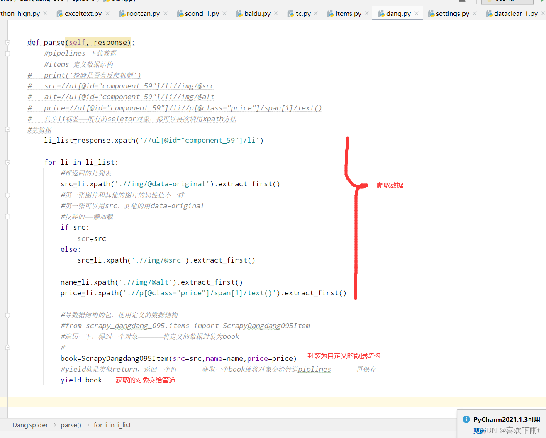This screenshot has width=546, height=438.
Task: Click DangSpider in the breadcrumb bar
Action: 30,425
